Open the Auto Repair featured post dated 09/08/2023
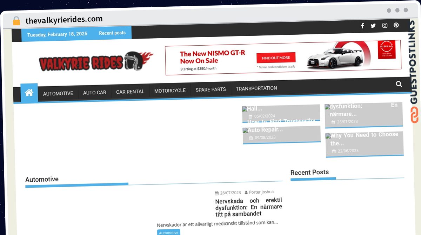 [x=282, y=135]
